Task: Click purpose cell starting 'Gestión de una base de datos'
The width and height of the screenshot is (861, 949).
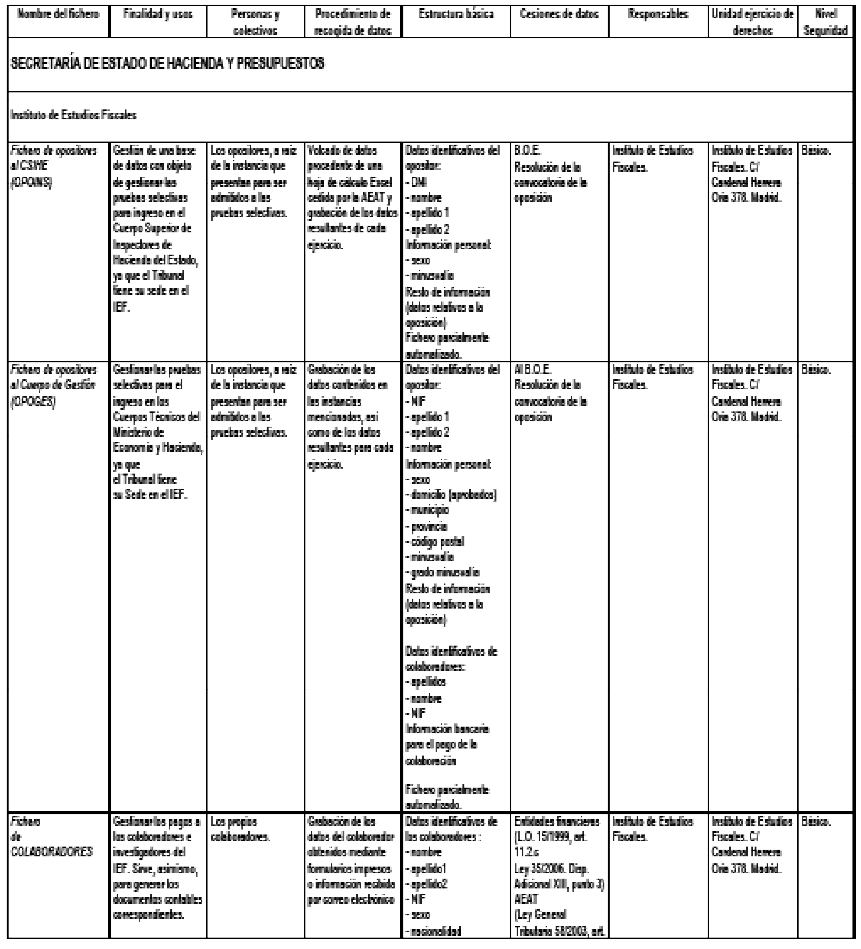Action: 158,251
